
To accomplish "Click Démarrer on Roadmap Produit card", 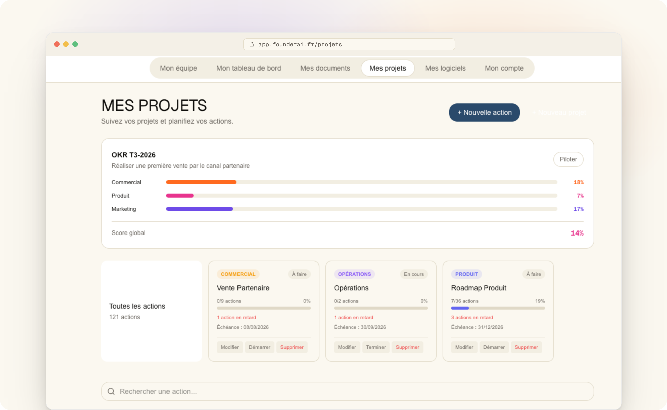I will click(494, 347).
